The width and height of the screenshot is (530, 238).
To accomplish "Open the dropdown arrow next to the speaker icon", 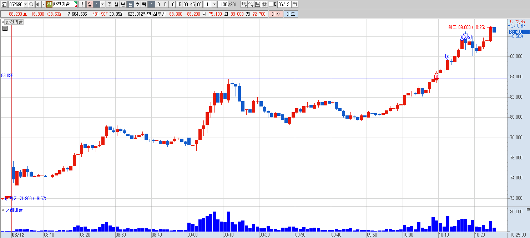I will 43,4.
